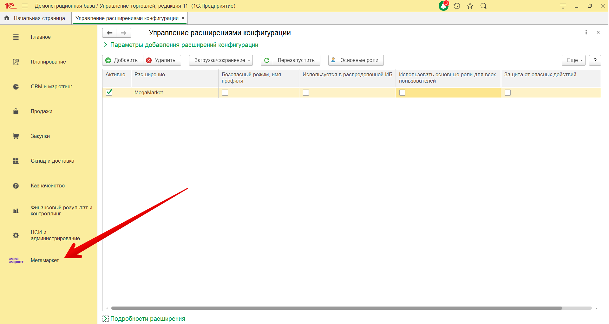The image size is (609, 324).
Task: Click the Казначейство ruble icon
Action: [16, 186]
